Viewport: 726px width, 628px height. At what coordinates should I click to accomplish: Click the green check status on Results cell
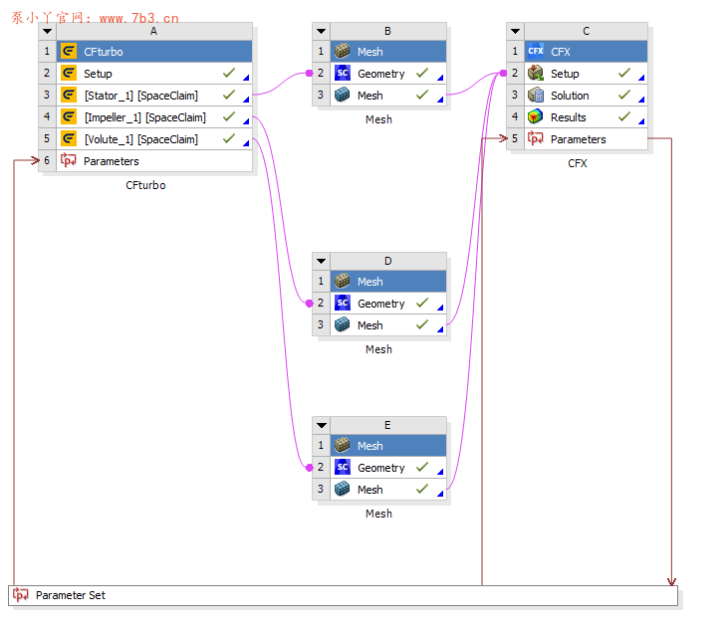point(624,116)
